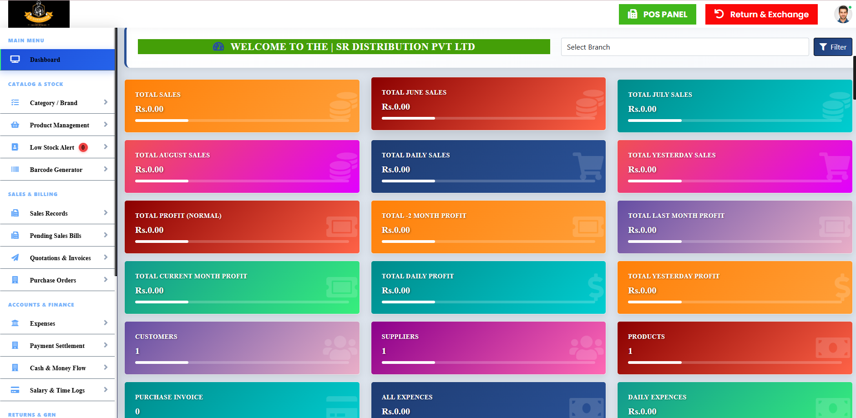
Task: Click the Category / Brand list icon
Action: [15, 103]
